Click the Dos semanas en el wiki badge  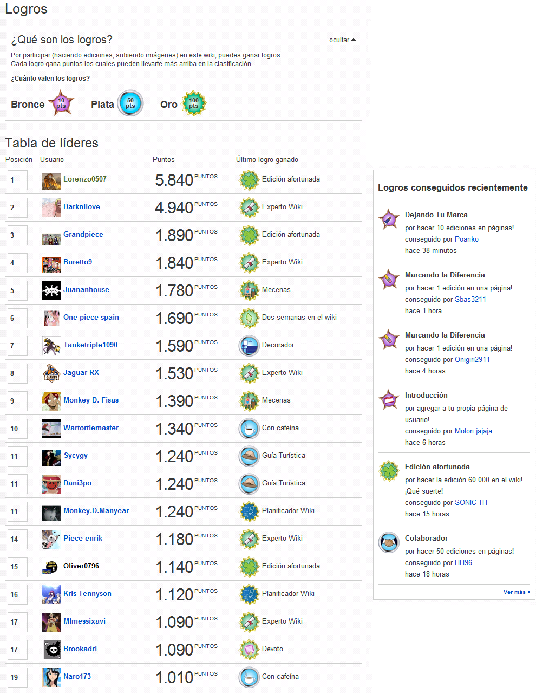coord(249,318)
